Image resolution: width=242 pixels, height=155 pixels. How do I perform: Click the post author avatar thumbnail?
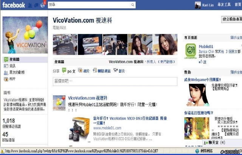click(59, 103)
